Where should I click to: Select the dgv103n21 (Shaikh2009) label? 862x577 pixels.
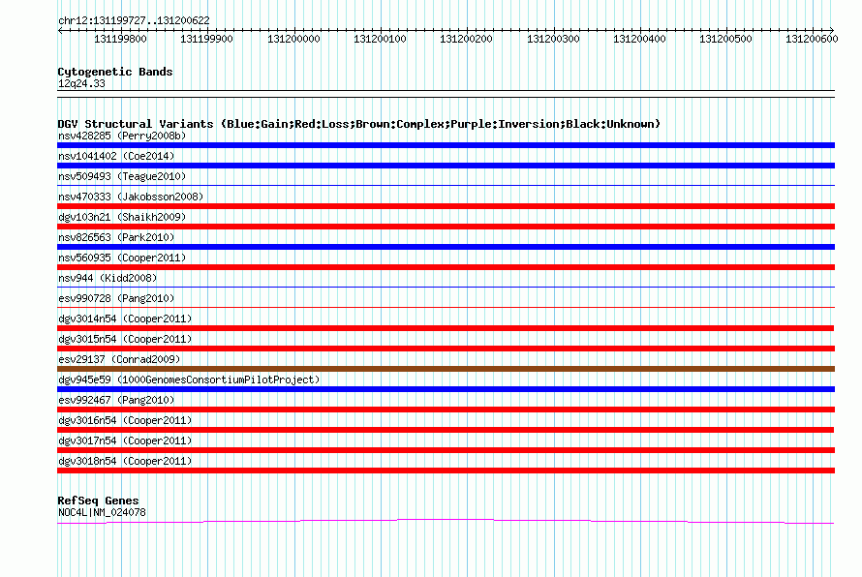[122, 217]
